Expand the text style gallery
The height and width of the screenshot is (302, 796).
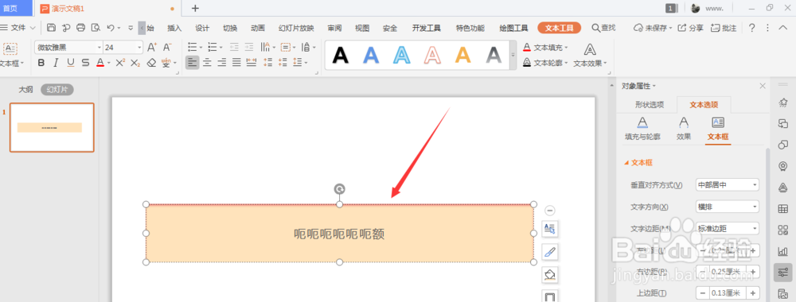point(513,55)
